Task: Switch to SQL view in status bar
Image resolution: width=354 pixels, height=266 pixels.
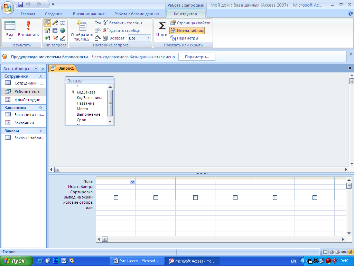Action: 344,252
